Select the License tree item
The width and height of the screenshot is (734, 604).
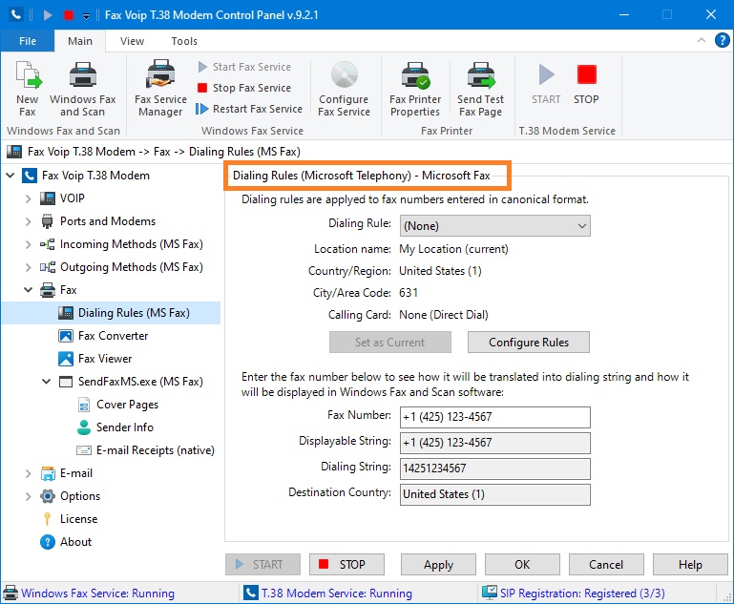pyautogui.click(x=78, y=519)
